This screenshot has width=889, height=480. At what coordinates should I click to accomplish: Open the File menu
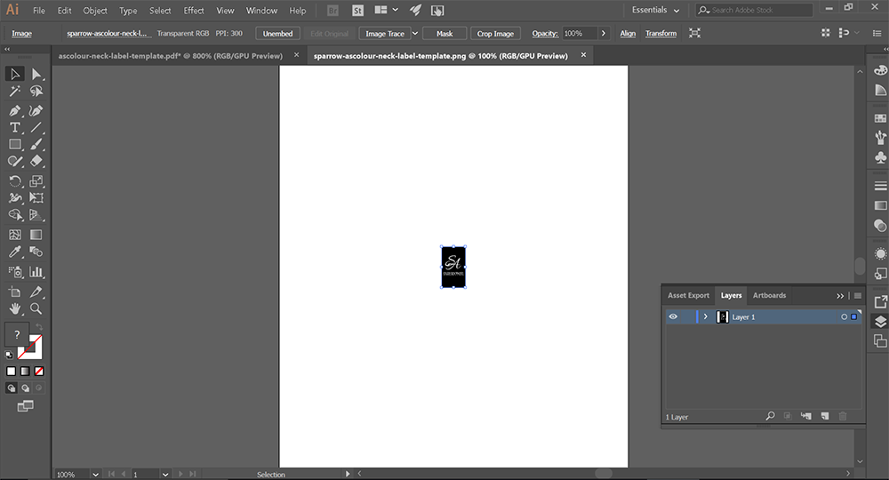coord(39,10)
